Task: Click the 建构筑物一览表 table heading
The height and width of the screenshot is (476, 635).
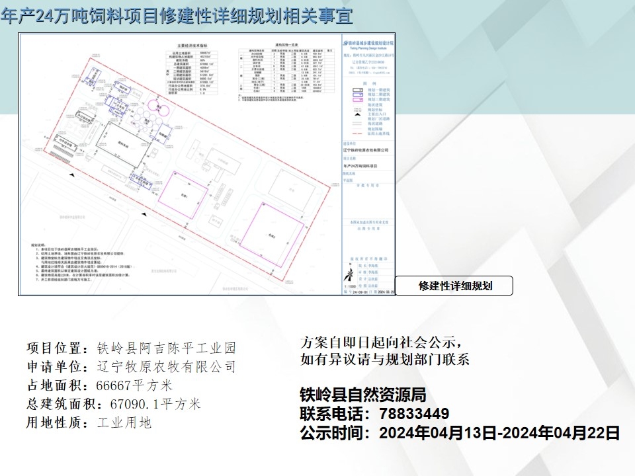Action: [286, 46]
